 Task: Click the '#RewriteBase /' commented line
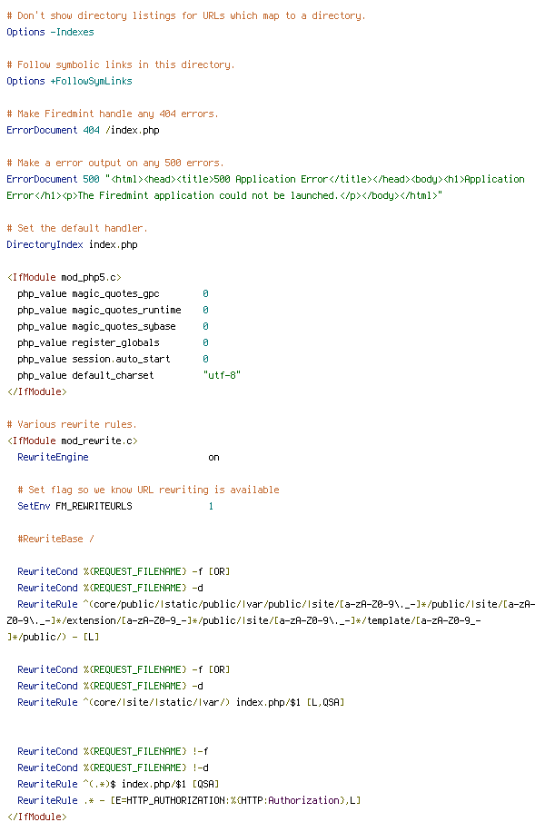point(55,539)
